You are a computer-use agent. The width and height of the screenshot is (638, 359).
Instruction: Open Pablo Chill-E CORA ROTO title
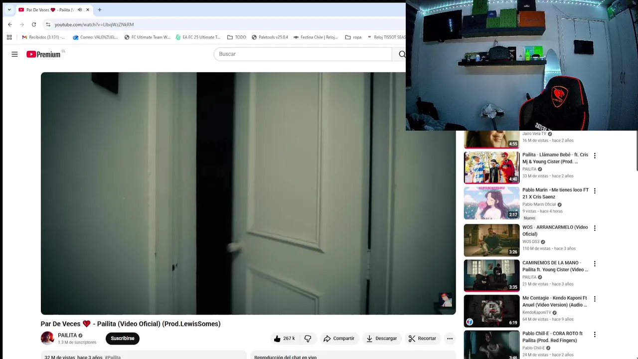[553, 337]
